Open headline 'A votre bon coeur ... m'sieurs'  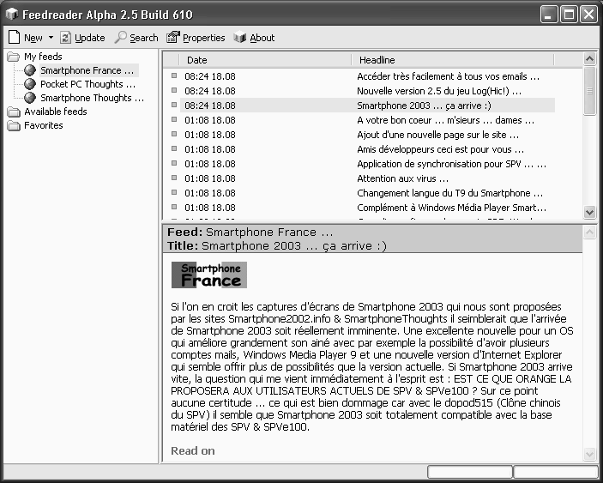click(446, 120)
